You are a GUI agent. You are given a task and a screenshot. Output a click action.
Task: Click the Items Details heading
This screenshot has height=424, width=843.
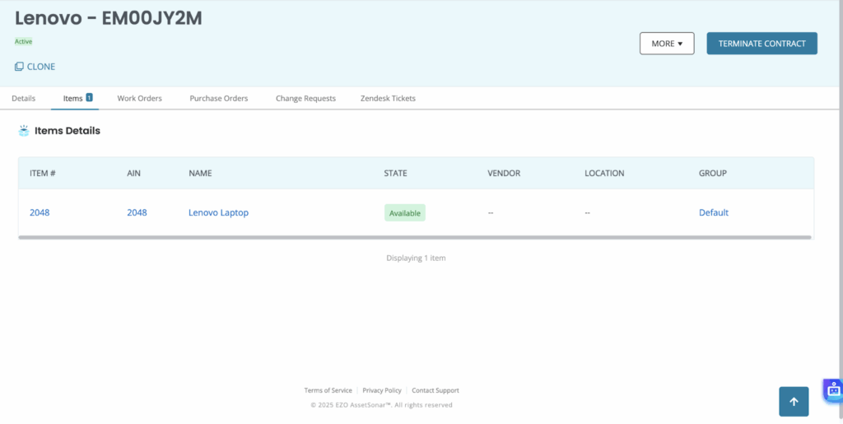[x=68, y=131]
